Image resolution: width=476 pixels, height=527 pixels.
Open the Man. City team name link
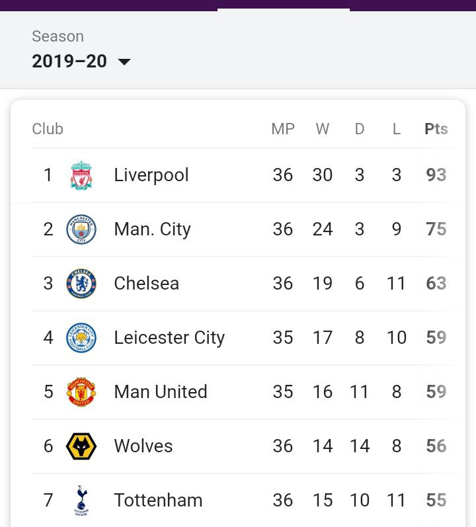tap(152, 229)
